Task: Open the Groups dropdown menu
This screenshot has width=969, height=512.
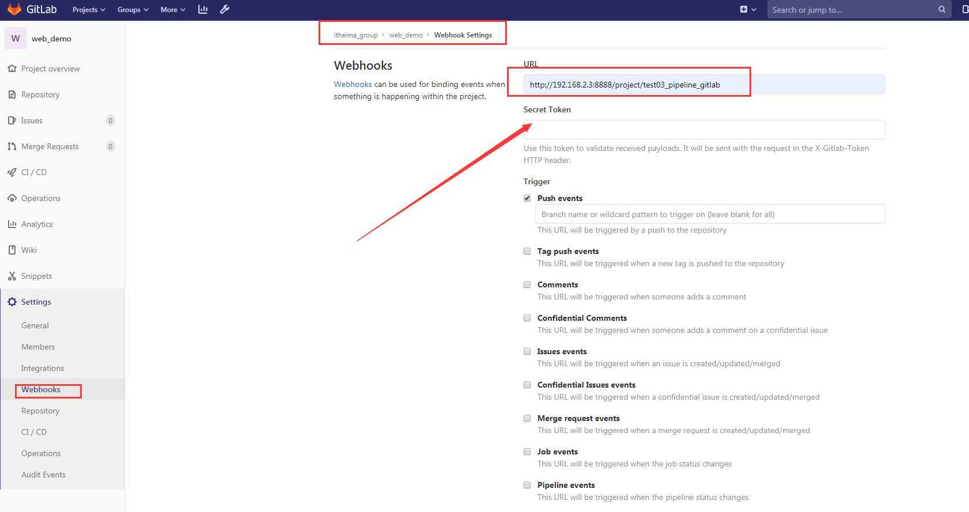Action: point(133,10)
